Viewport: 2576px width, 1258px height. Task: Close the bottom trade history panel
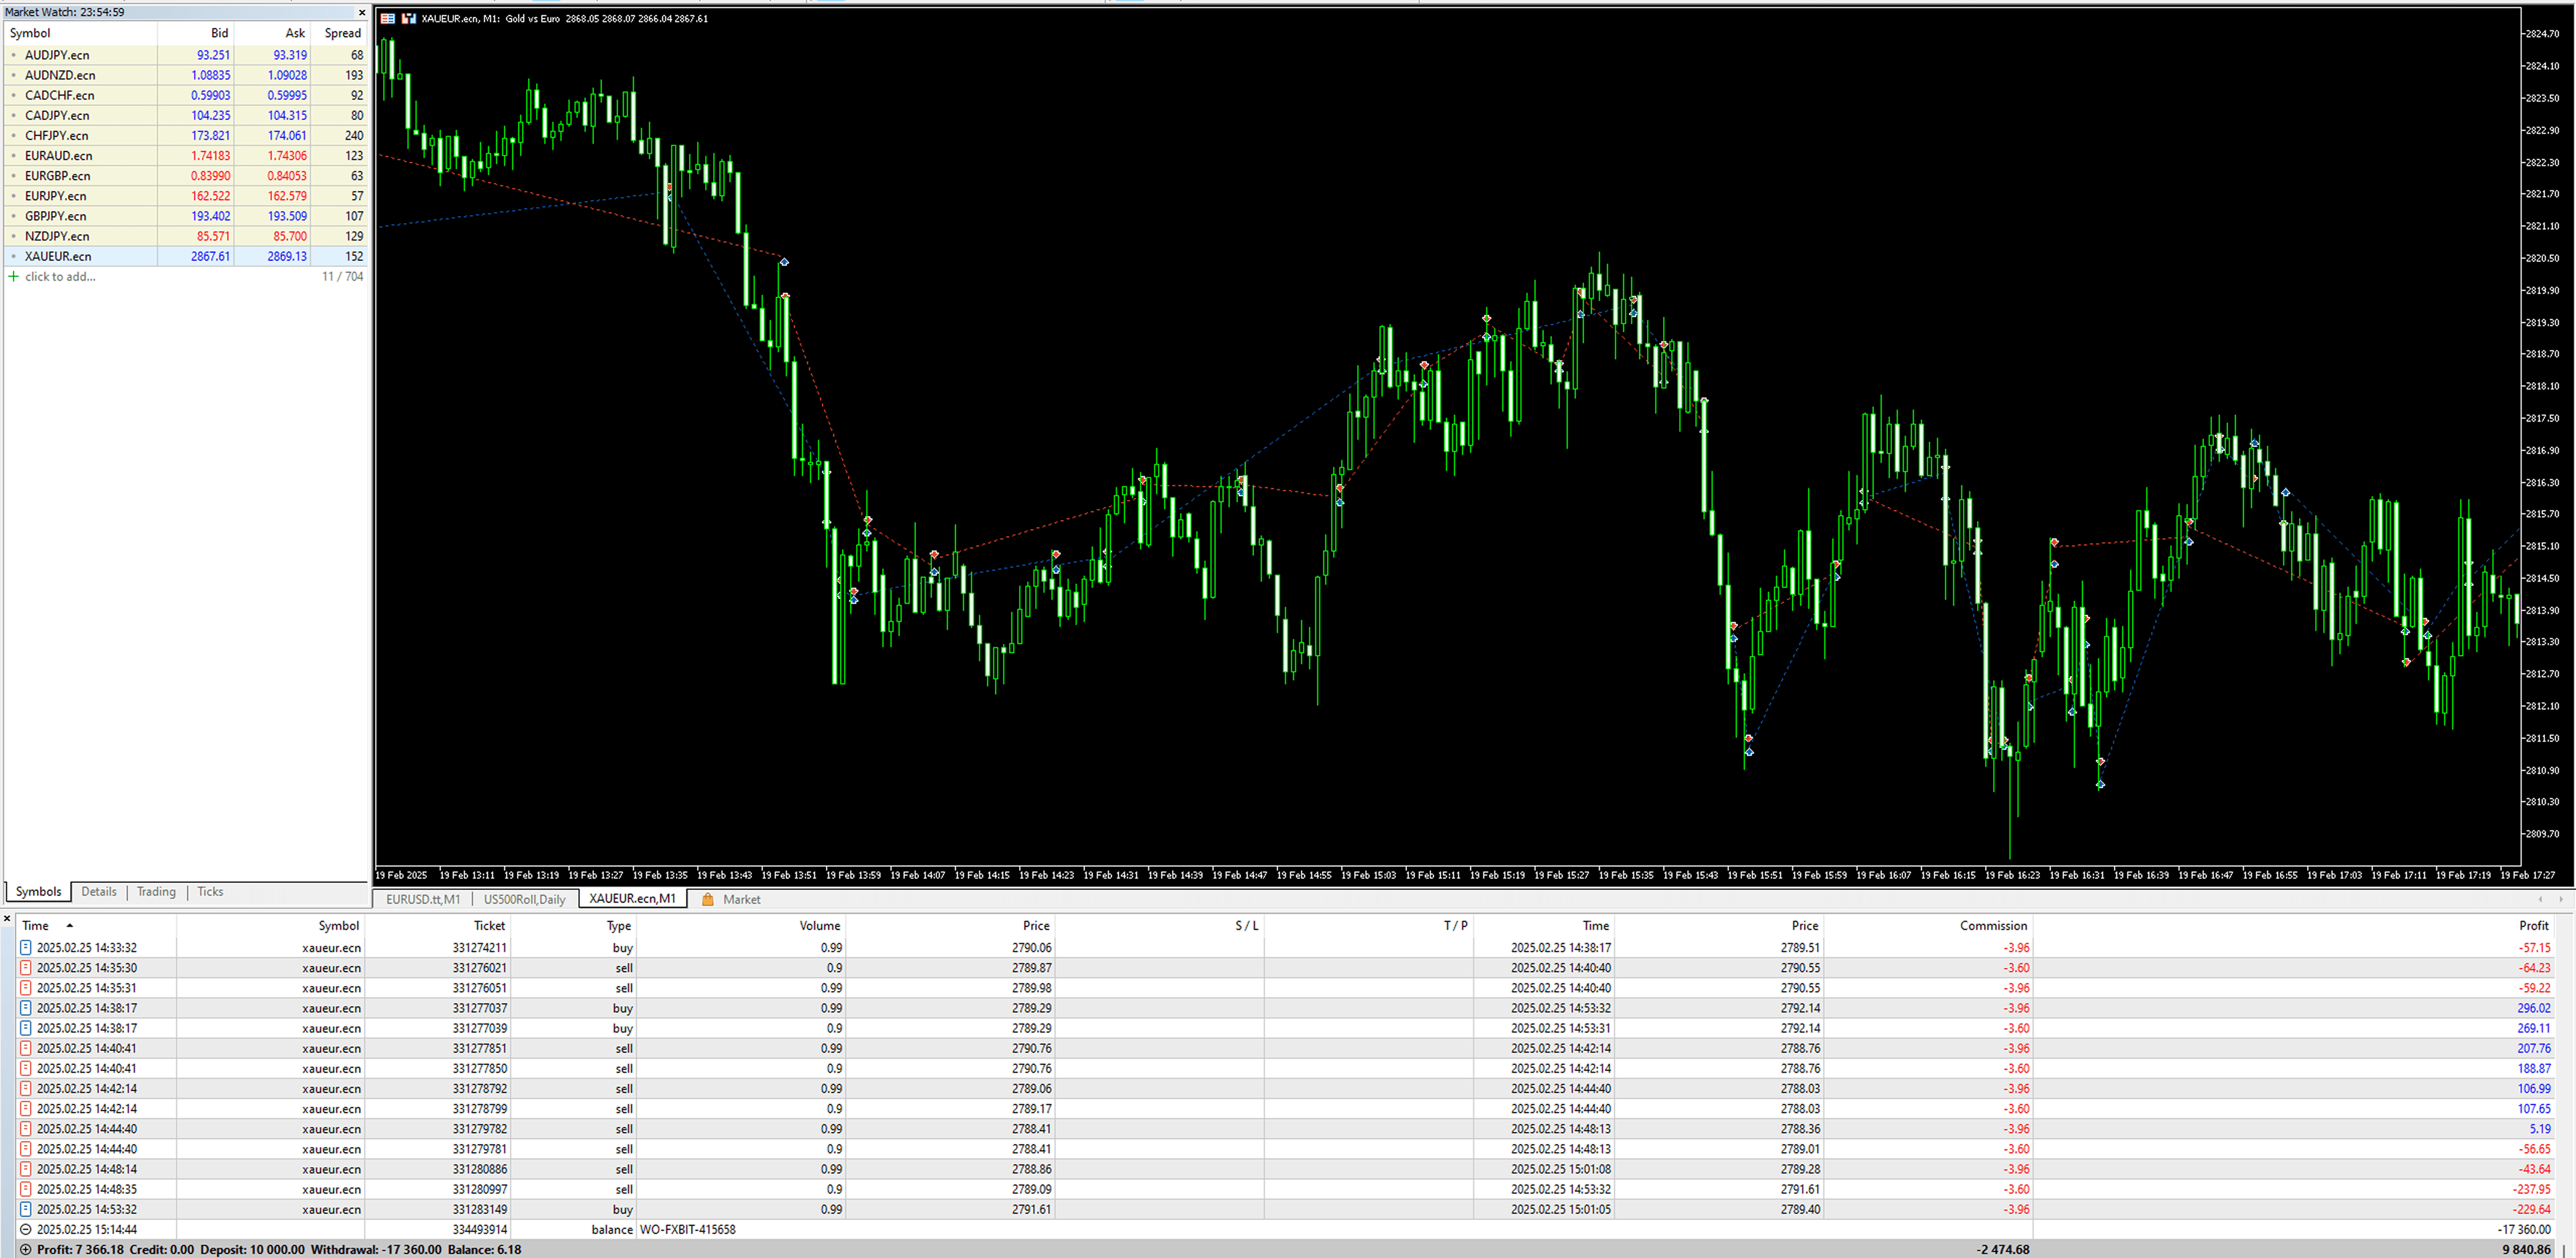point(7,917)
